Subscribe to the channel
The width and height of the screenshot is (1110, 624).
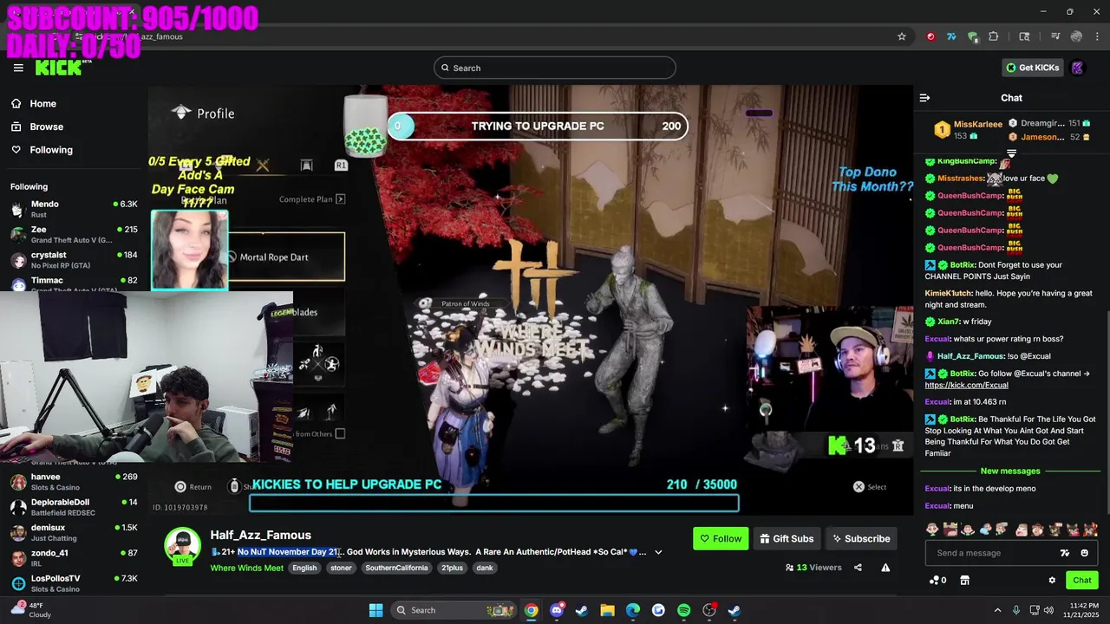coord(861,538)
